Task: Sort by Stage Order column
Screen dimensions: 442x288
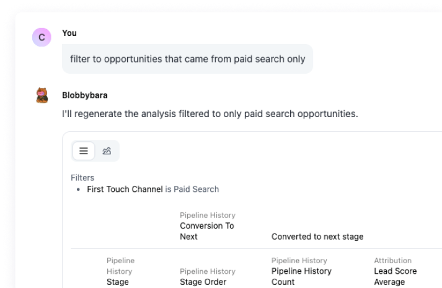Action: pyautogui.click(x=203, y=282)
